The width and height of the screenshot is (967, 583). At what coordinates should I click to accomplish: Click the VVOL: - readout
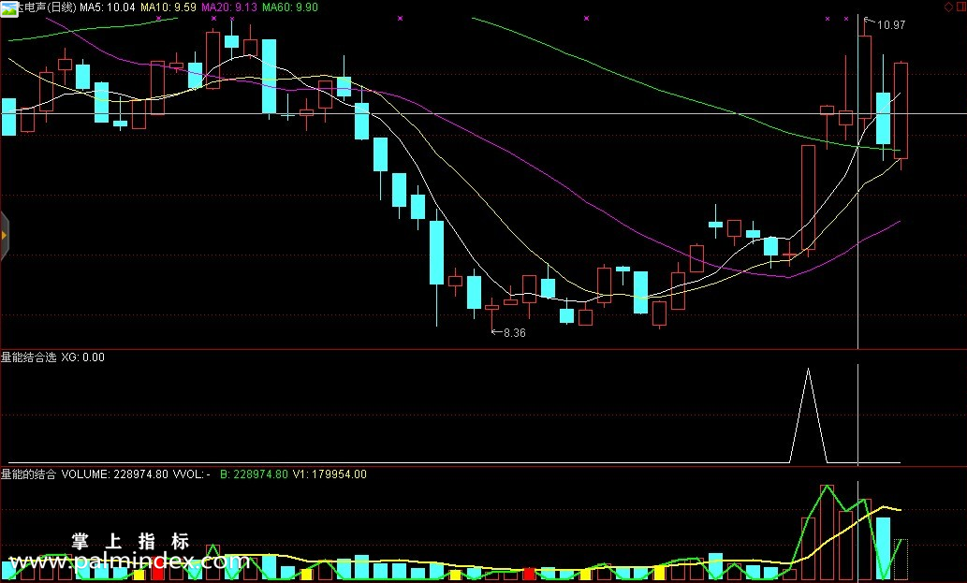tap(192, 474)
